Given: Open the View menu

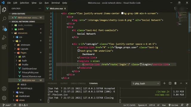Looking at the screenshot, I should pos(34,3).
